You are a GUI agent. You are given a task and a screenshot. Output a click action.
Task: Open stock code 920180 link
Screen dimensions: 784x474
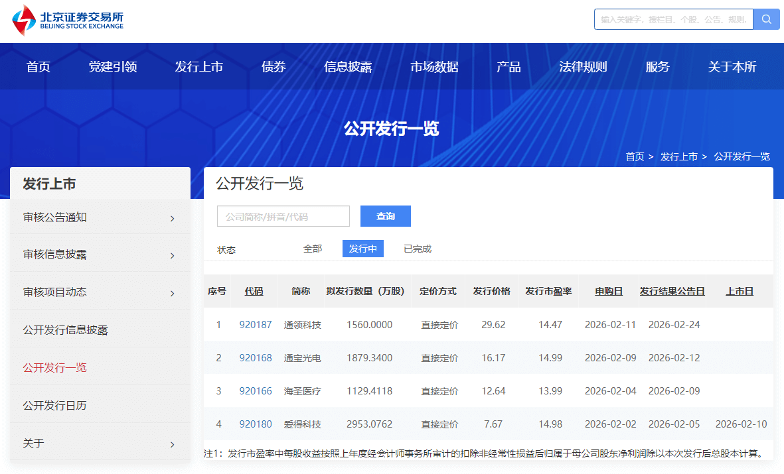click(x=256, y=424)
